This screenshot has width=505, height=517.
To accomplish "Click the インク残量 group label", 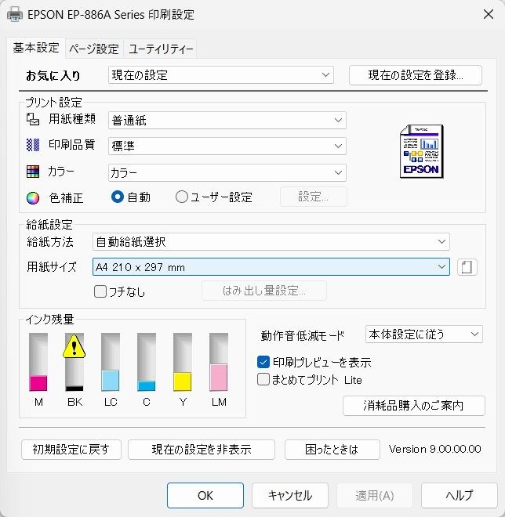I will pos(49,319).
